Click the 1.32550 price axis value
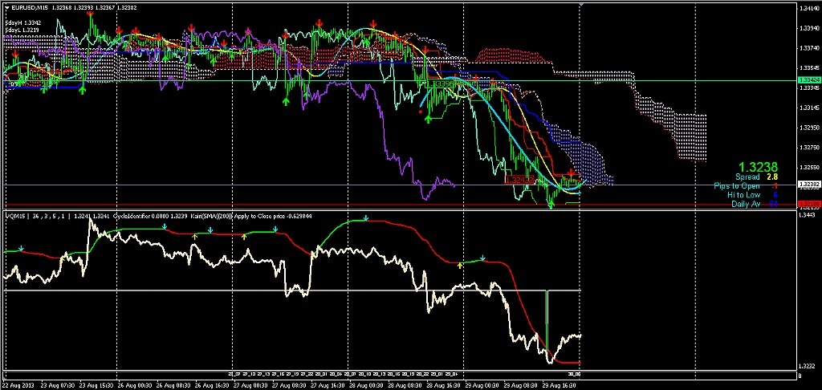The width and height of the screenshot is (822, 390). (808, 168)
